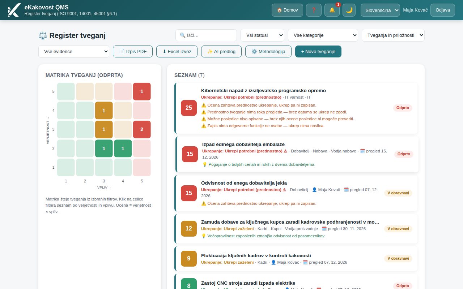Select the red matrix cell showing 2
The width and height of the screenshot is (463, 289).
pos(142,129)
